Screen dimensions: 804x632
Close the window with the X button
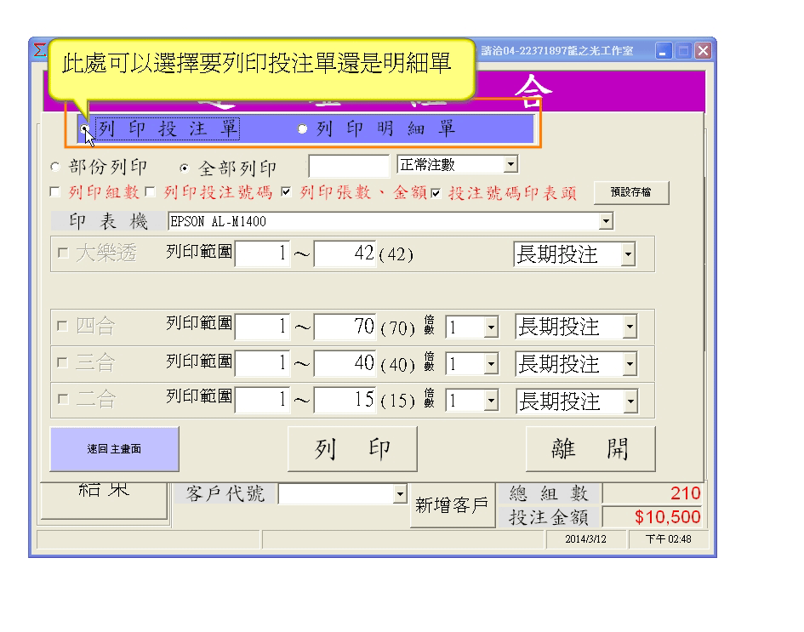pos(704,51)
